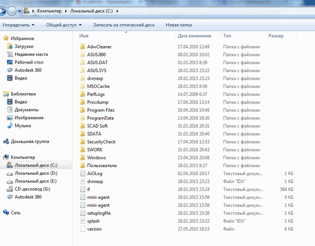The width and height of the screenshot is (315, 246).
Task: Click the Back navigation arrow button
Action: (x=2, y=11)
